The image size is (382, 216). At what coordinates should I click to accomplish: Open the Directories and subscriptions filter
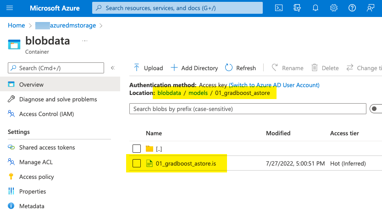point(297,8)
